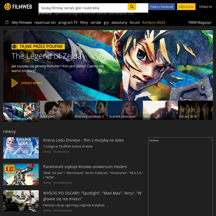Screen dimensions: 216x216
Task: Click the film reel icon on banner
Action: pyautogui.click(x=14, y=46)
